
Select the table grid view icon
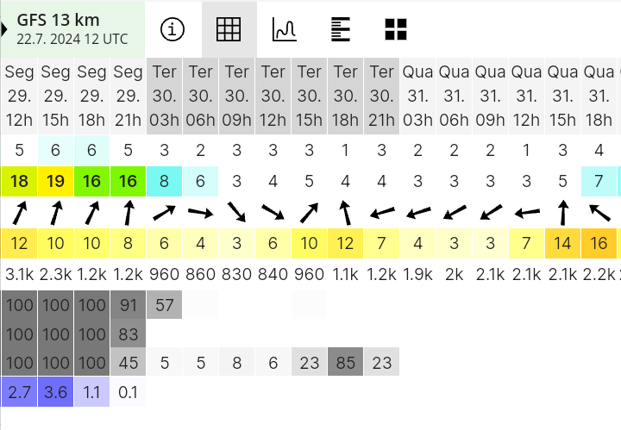pos(229,29)
